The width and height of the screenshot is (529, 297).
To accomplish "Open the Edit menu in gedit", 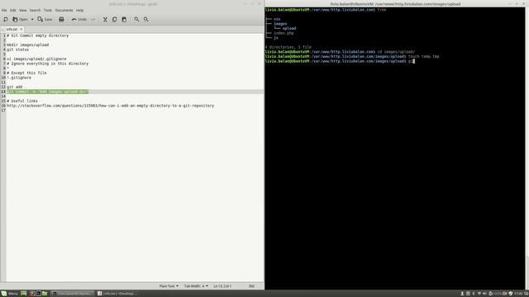I will tap(13, 11).
